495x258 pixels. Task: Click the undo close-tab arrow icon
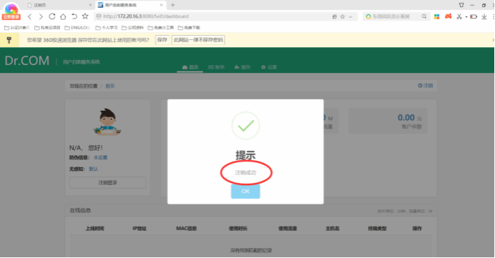[x=74, y=16]
